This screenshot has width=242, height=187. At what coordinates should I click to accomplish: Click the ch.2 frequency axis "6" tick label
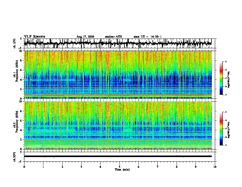pos(21,120)
